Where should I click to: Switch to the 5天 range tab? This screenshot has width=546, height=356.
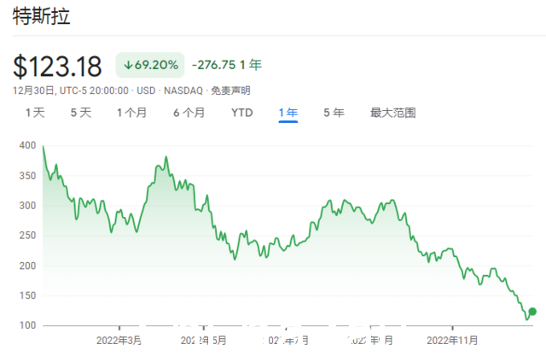[81, 113]
